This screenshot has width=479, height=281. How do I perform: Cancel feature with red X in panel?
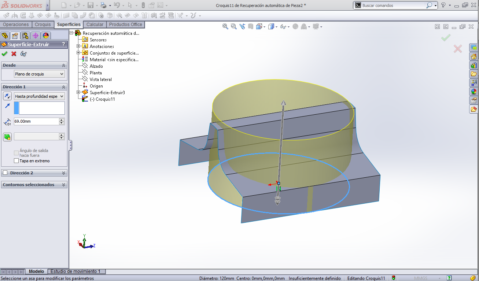coord(14,54)
